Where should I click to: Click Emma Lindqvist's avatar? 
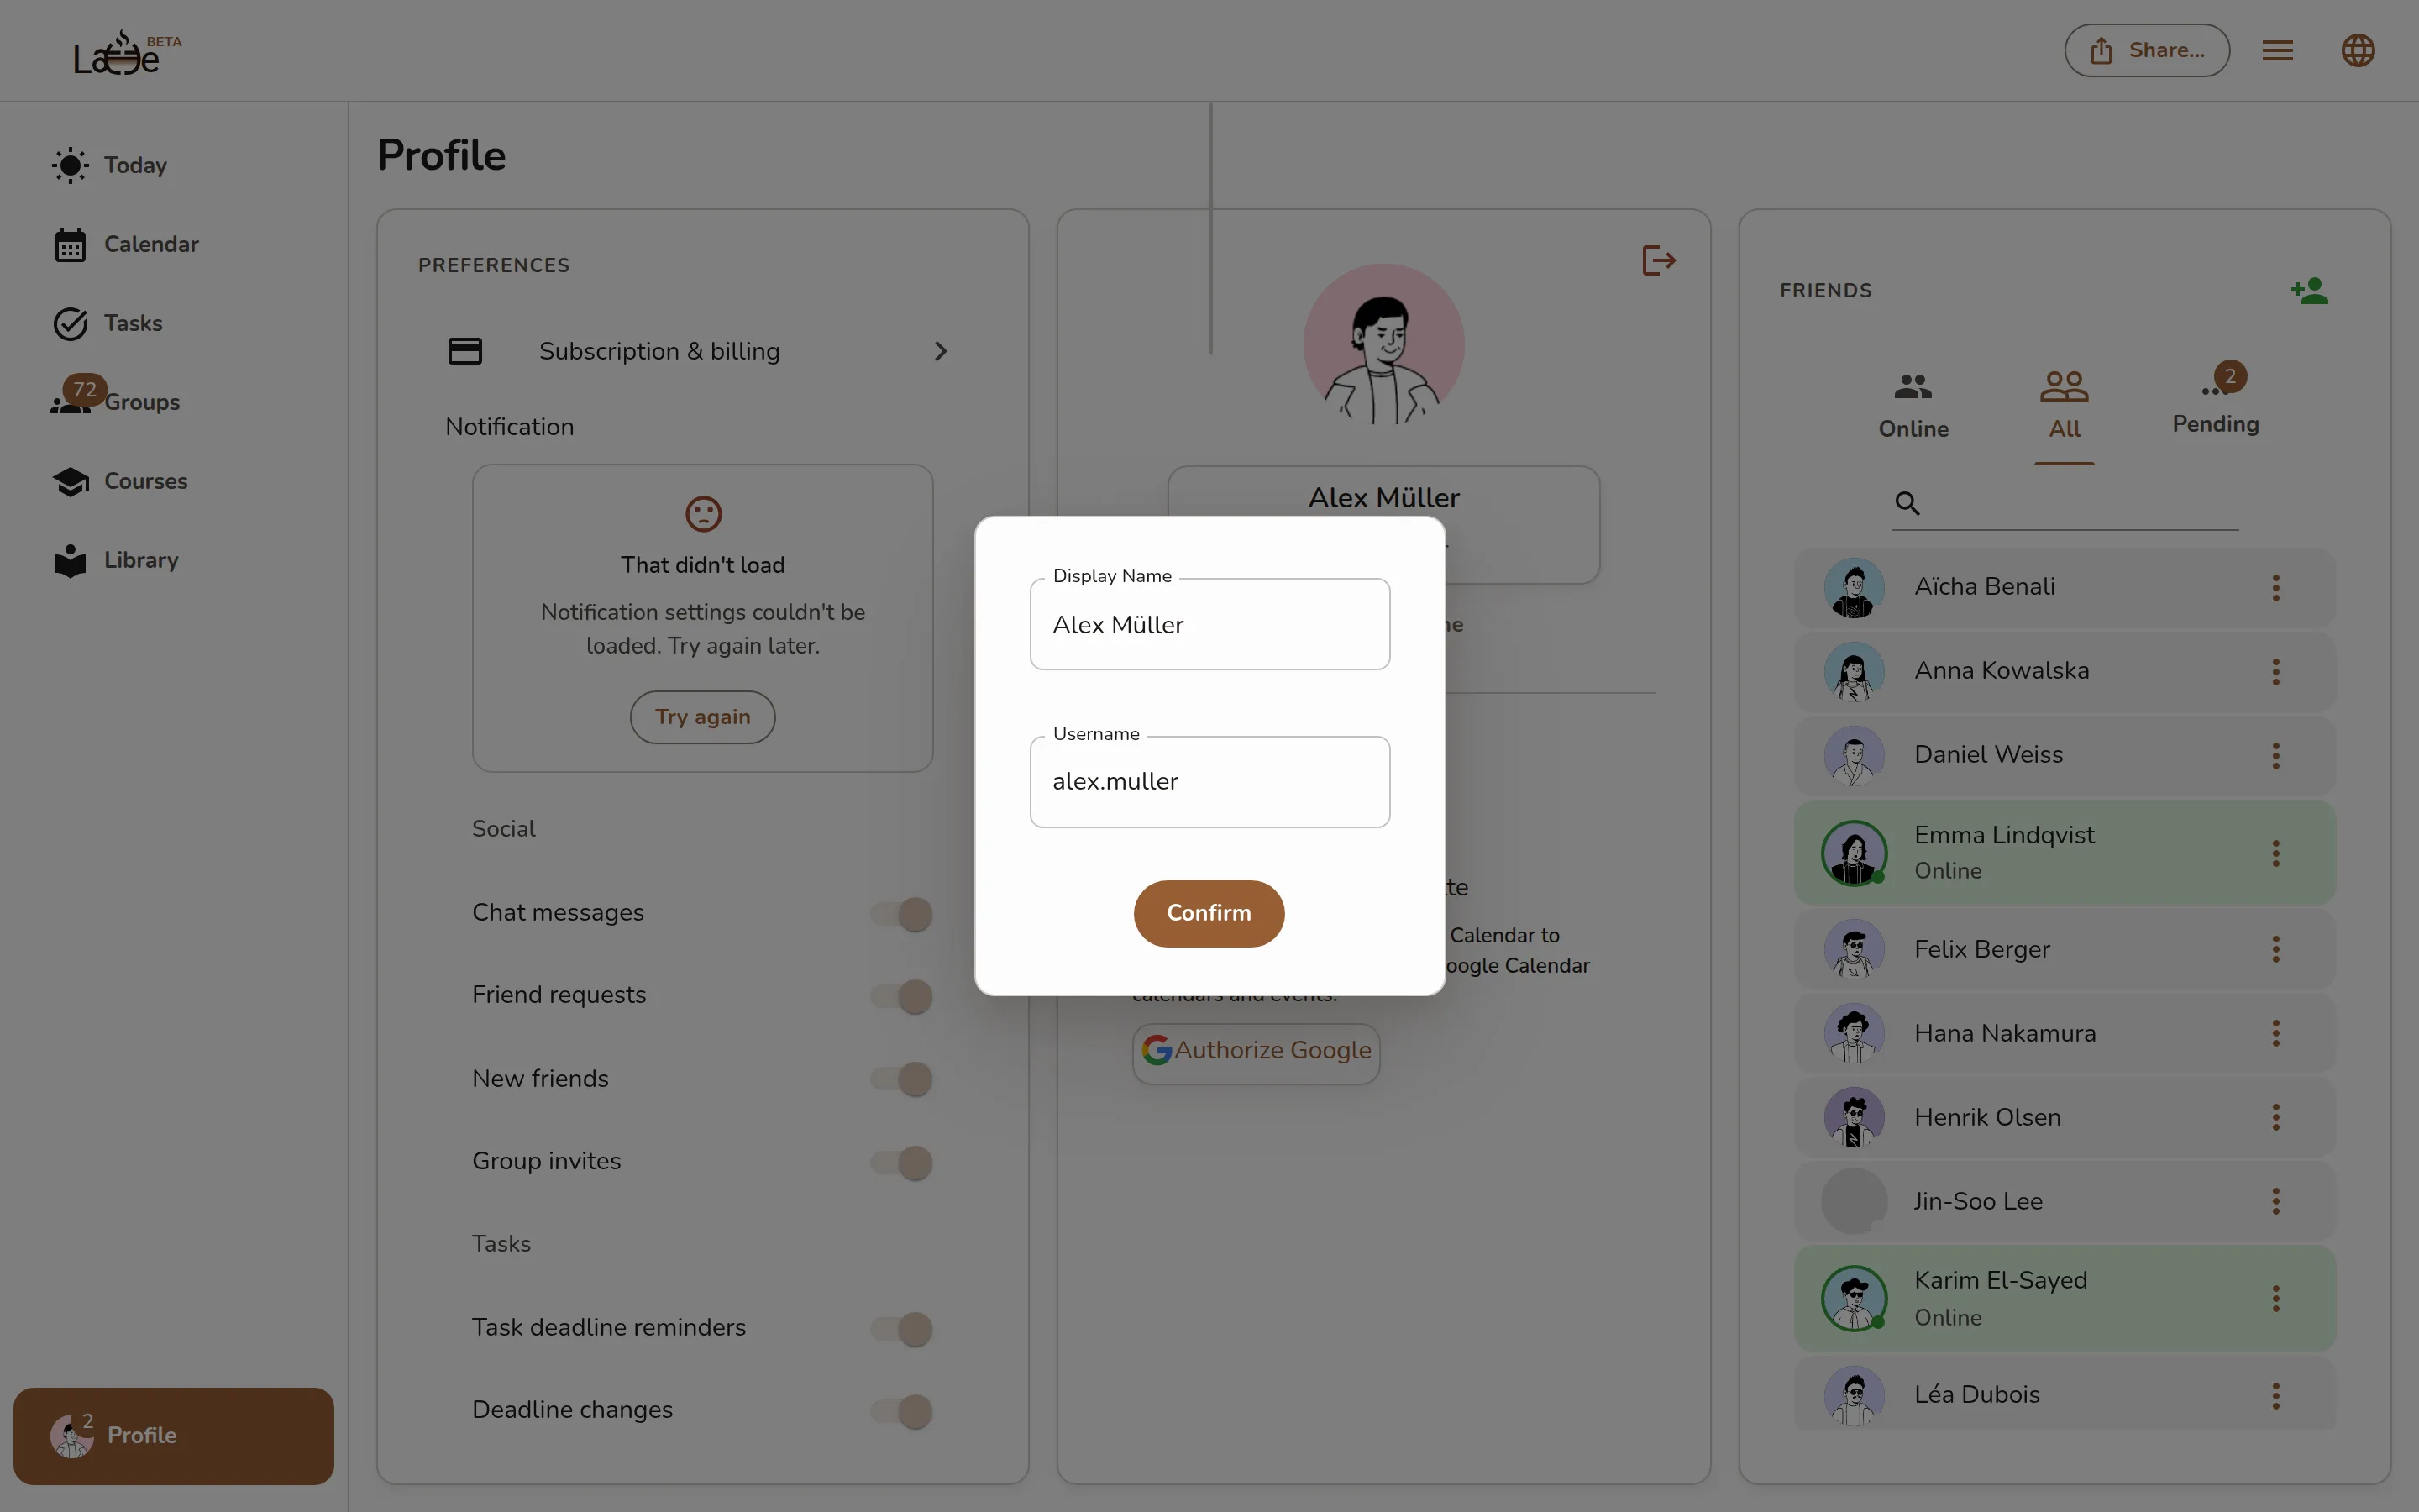point(1855,853)
